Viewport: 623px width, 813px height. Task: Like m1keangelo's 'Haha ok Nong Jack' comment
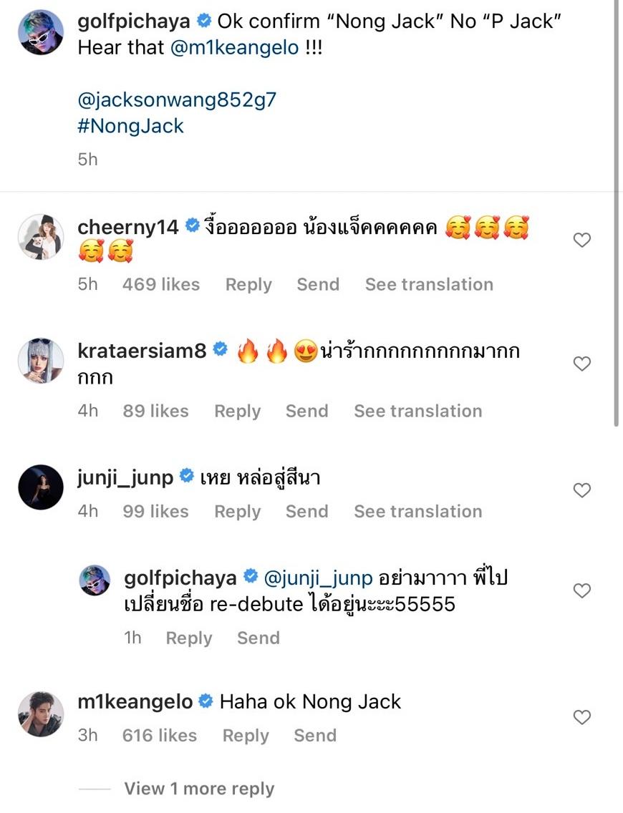pos(582,716)
